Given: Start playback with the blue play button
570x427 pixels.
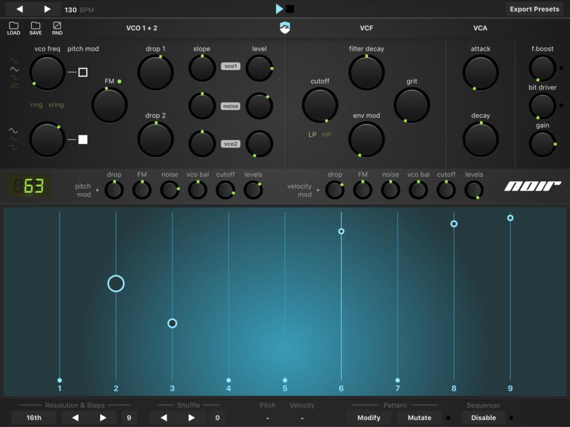Looking at the screenshot, I should point(279,9).
